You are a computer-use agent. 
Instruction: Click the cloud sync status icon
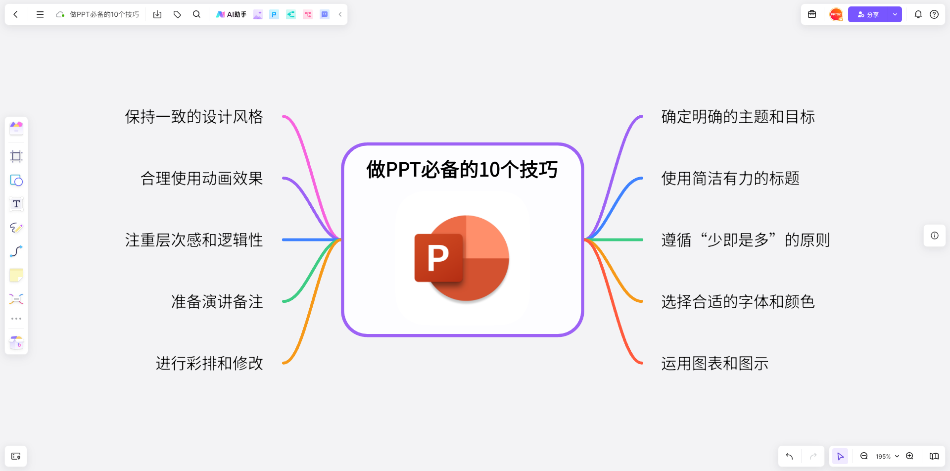60,14
